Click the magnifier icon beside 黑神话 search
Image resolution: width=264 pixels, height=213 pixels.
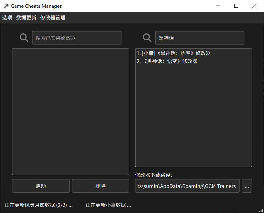[147, 38]
